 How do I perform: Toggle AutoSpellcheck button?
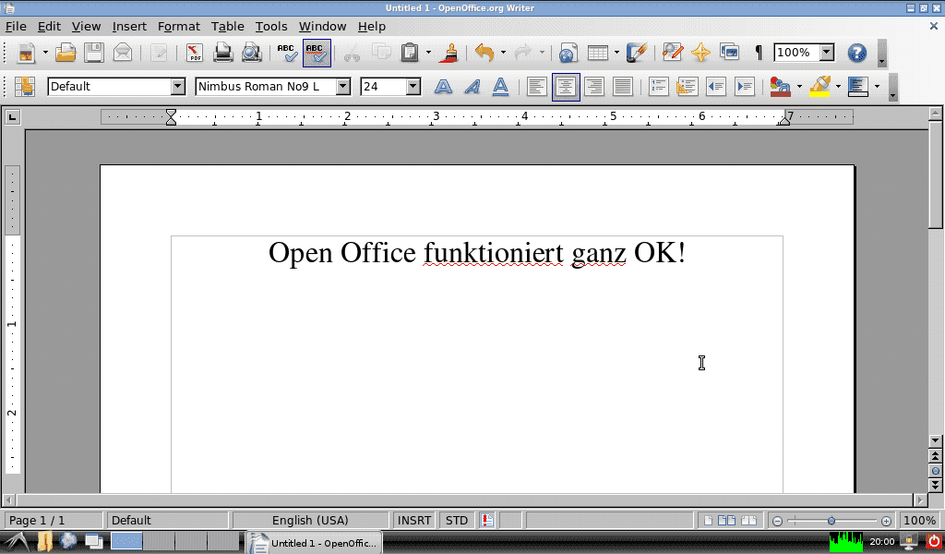pyautogui.click(x=317, y=53)
